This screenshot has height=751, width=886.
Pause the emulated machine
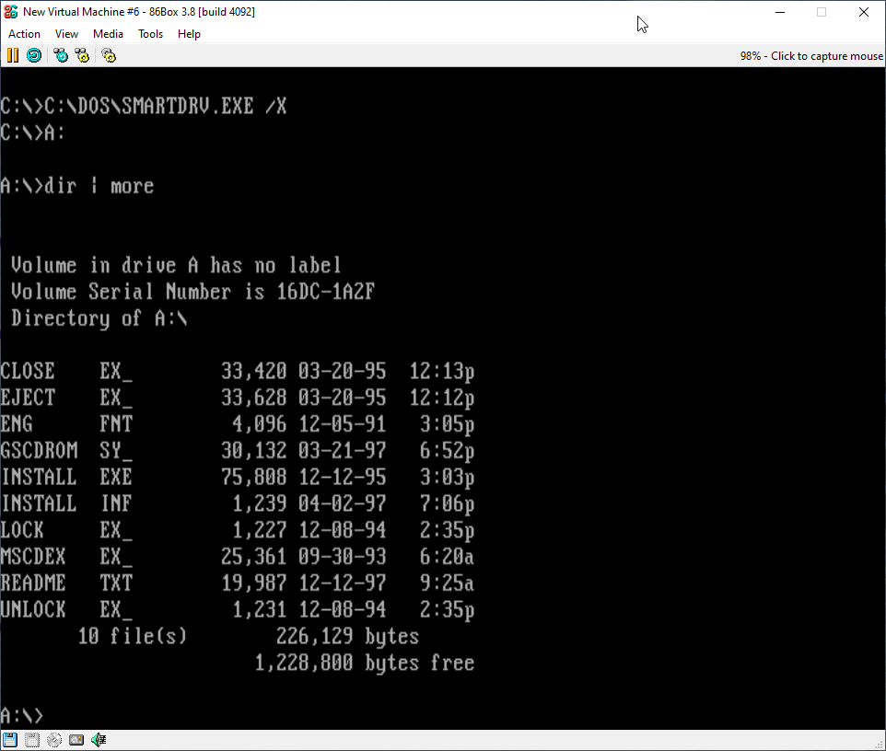12,55
